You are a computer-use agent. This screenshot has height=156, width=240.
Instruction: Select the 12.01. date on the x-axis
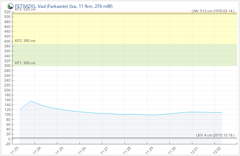click(x=195, y=150)
